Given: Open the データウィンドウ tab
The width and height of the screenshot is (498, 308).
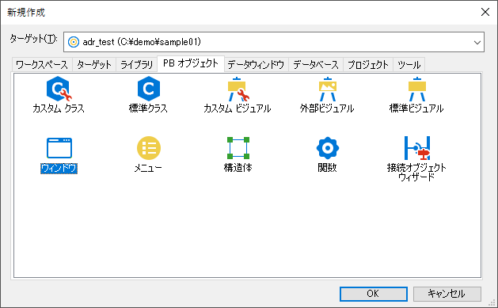Looking at the screenshot, I should (x=256, y=65).
